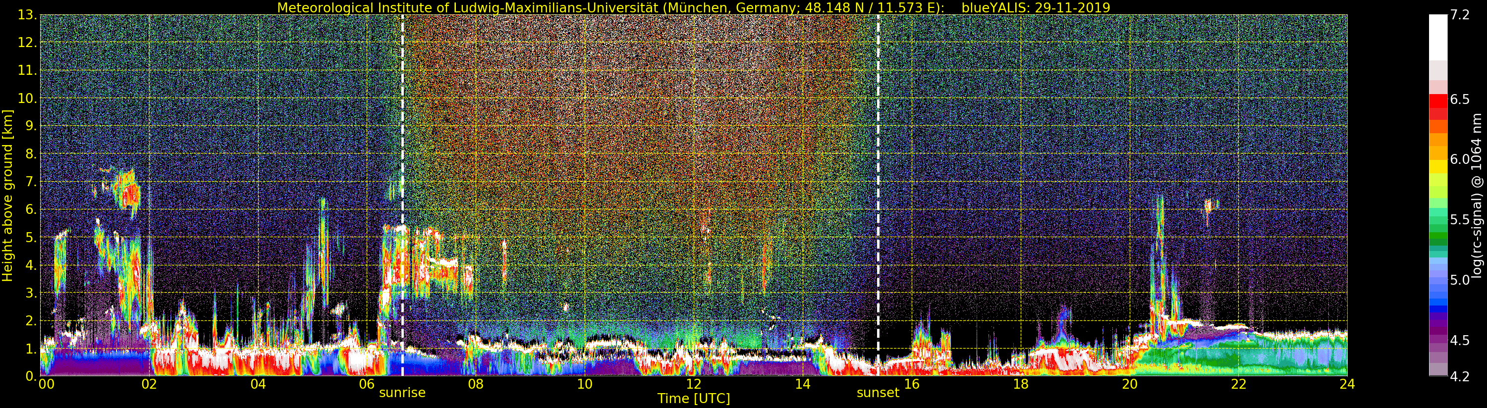Click the height axis tick label '2.'

point(31,320)
